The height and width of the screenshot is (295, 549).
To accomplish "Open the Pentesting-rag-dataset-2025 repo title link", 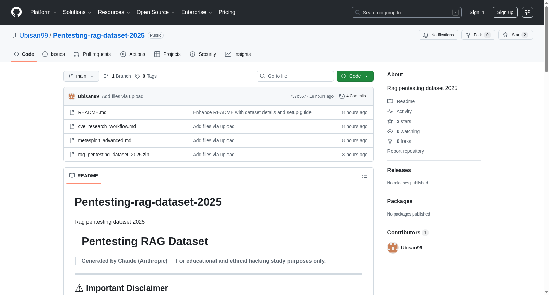I will tap(99, 35).
